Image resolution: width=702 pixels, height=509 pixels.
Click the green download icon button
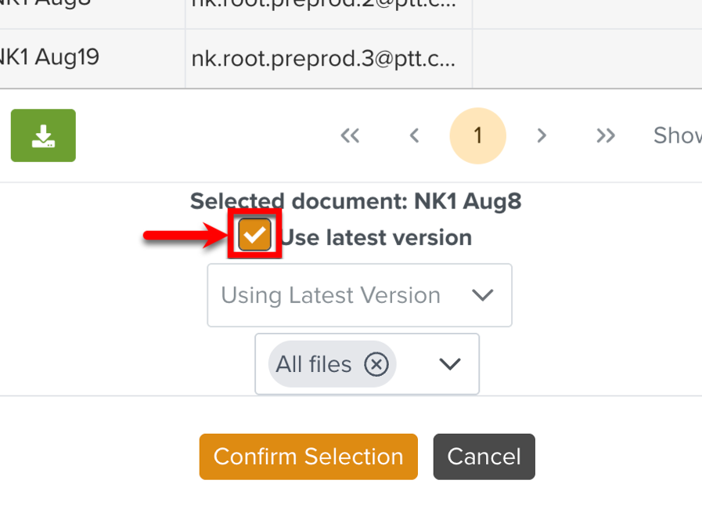(x=43, y=135)
